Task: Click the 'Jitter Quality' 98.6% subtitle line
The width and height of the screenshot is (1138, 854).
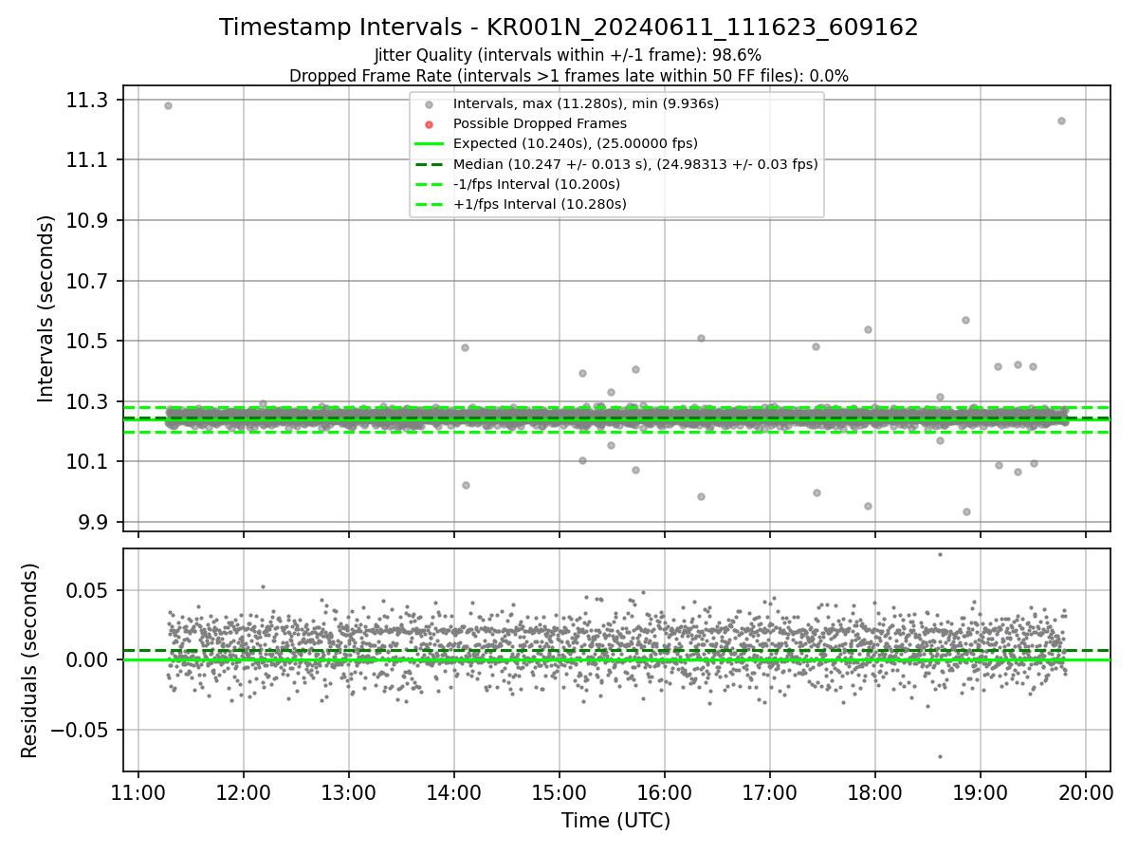Action: 568,55
